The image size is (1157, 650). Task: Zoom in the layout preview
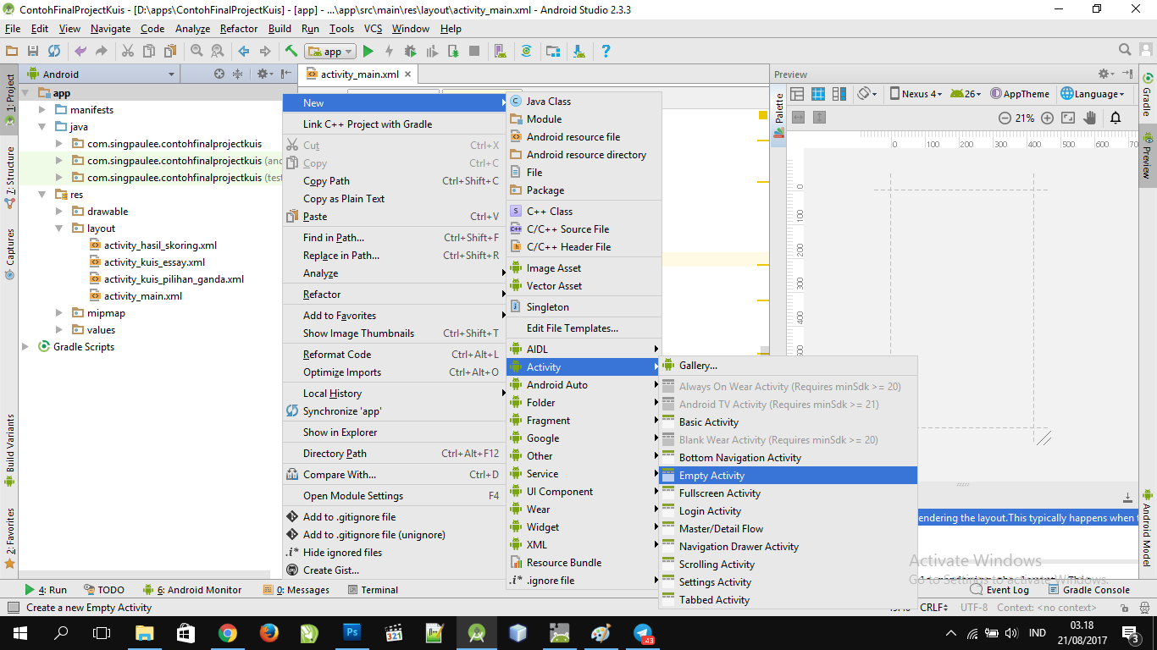pos(1048,118)
